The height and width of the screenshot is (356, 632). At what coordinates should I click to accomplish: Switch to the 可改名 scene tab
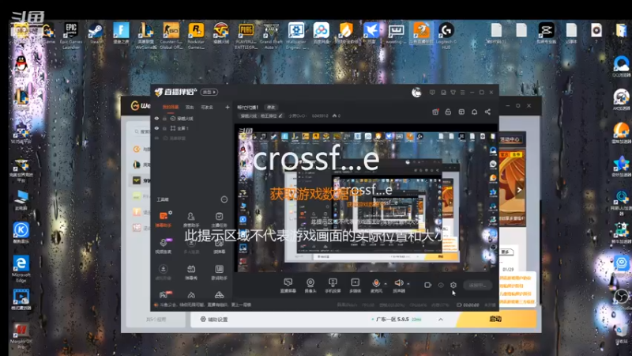[207, 107]
